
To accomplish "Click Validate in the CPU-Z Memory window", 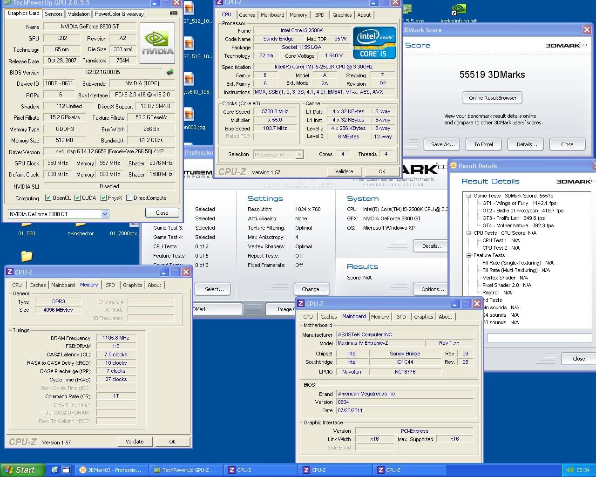I will point(135,442).
